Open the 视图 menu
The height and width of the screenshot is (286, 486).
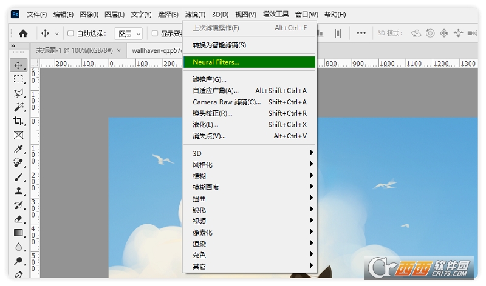click(245, 14)
